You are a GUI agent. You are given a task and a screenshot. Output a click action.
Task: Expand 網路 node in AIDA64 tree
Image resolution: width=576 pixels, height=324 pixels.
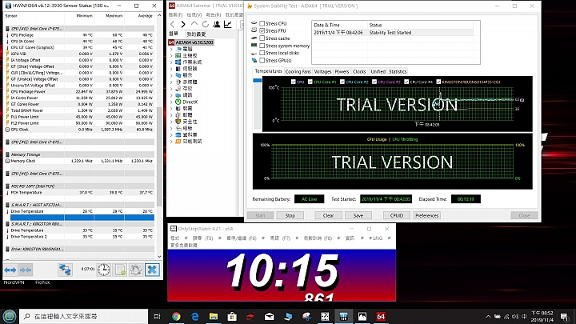coord(171,95)
